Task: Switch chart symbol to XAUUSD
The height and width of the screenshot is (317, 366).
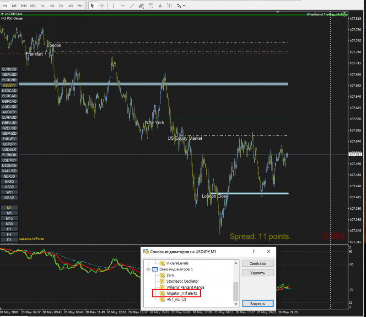Action: 9,171
